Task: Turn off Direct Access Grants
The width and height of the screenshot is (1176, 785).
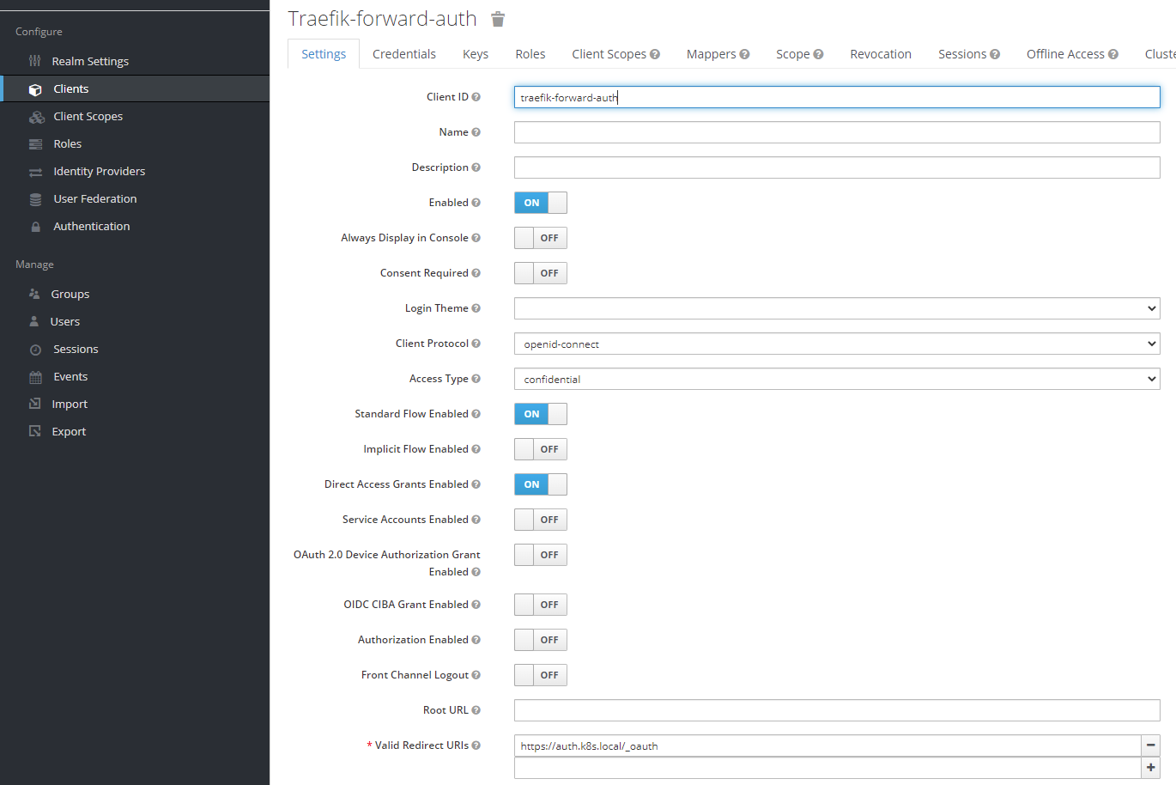Action: click(541, 484)
